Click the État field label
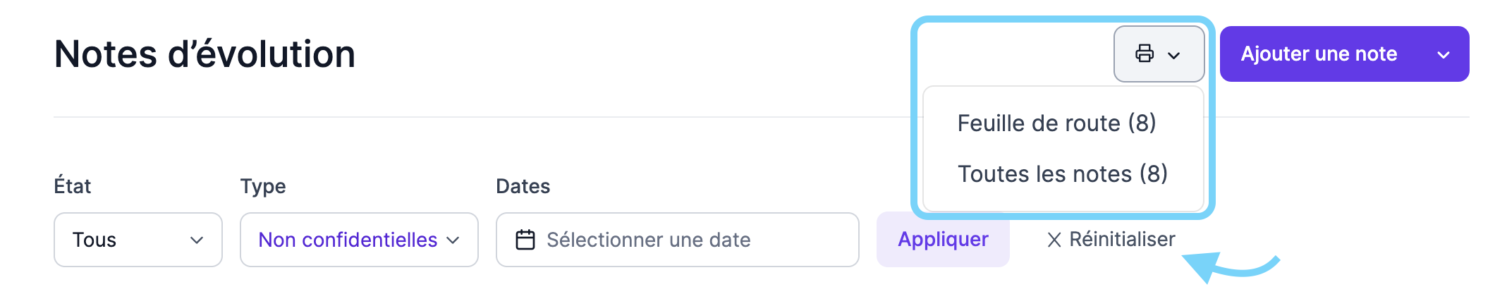 [x=73, y=186]
